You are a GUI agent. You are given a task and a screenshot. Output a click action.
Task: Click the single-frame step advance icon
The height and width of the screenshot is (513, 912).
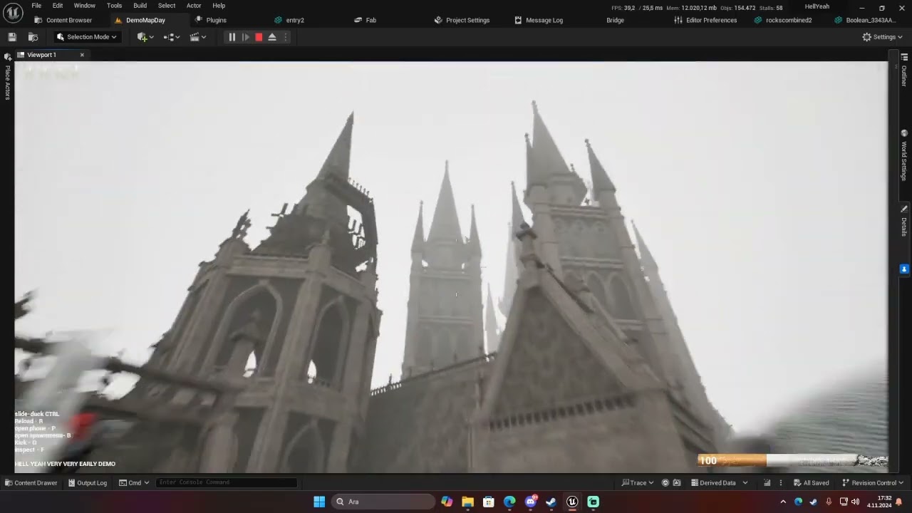coord(246,37)
